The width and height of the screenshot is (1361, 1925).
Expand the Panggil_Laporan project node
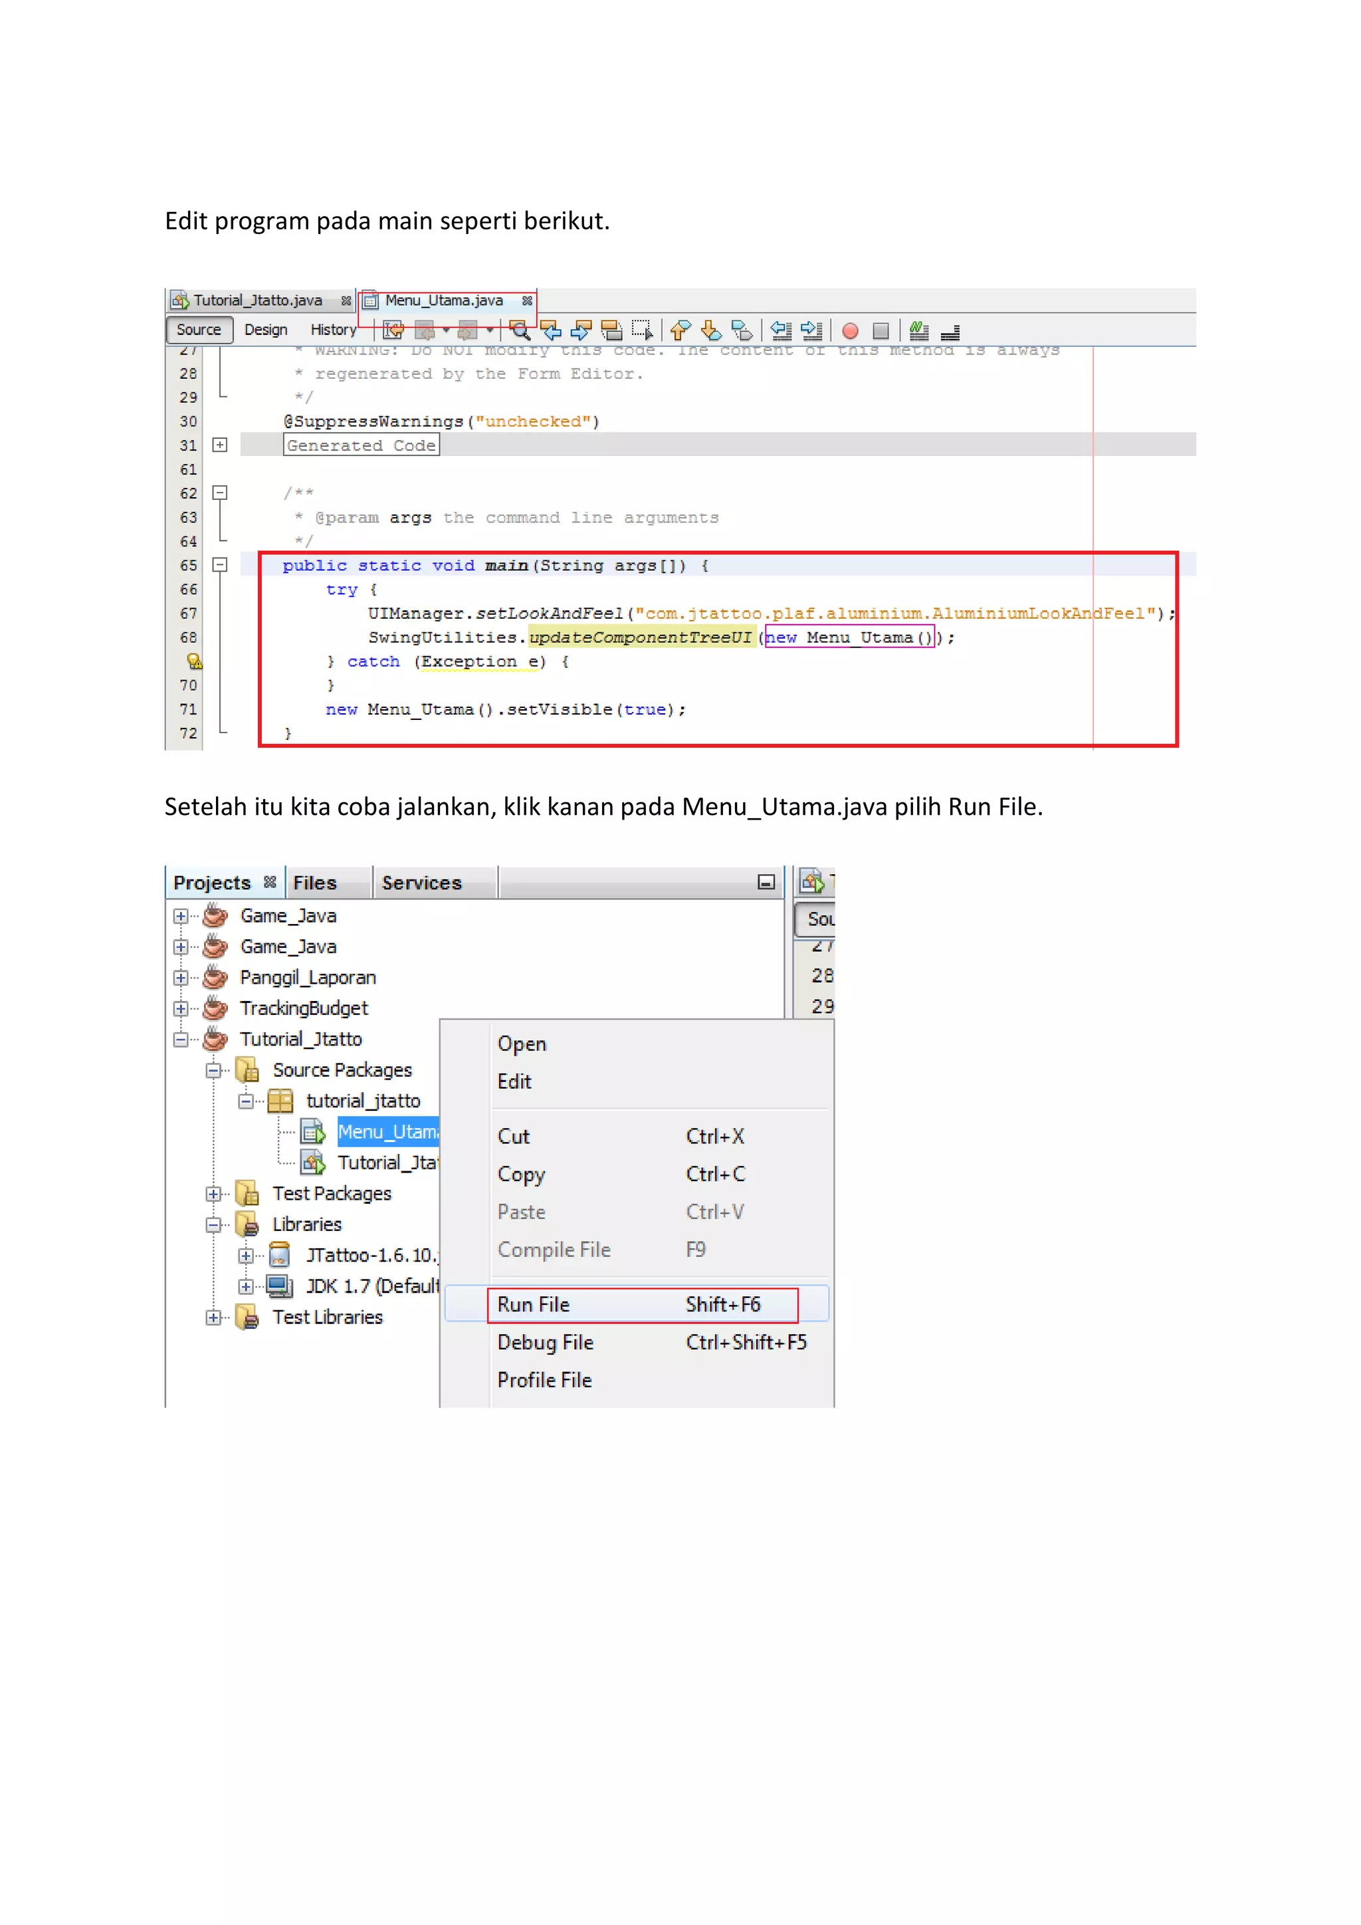click(180, 978)
